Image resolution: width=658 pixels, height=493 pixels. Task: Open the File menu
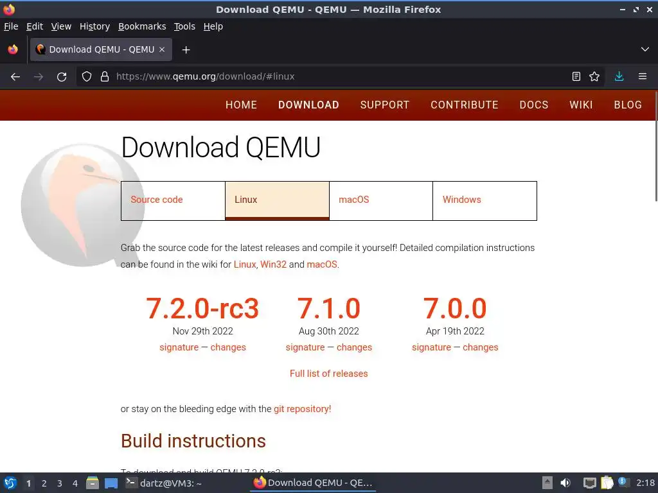[x=11, y=26]
